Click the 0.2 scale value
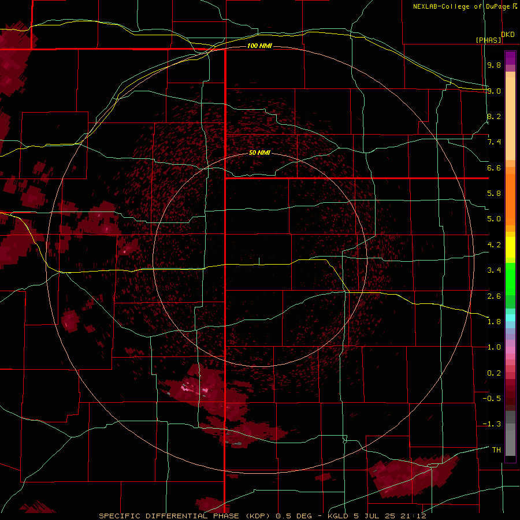Screen dimensions: 520x520 coord(494,373)
